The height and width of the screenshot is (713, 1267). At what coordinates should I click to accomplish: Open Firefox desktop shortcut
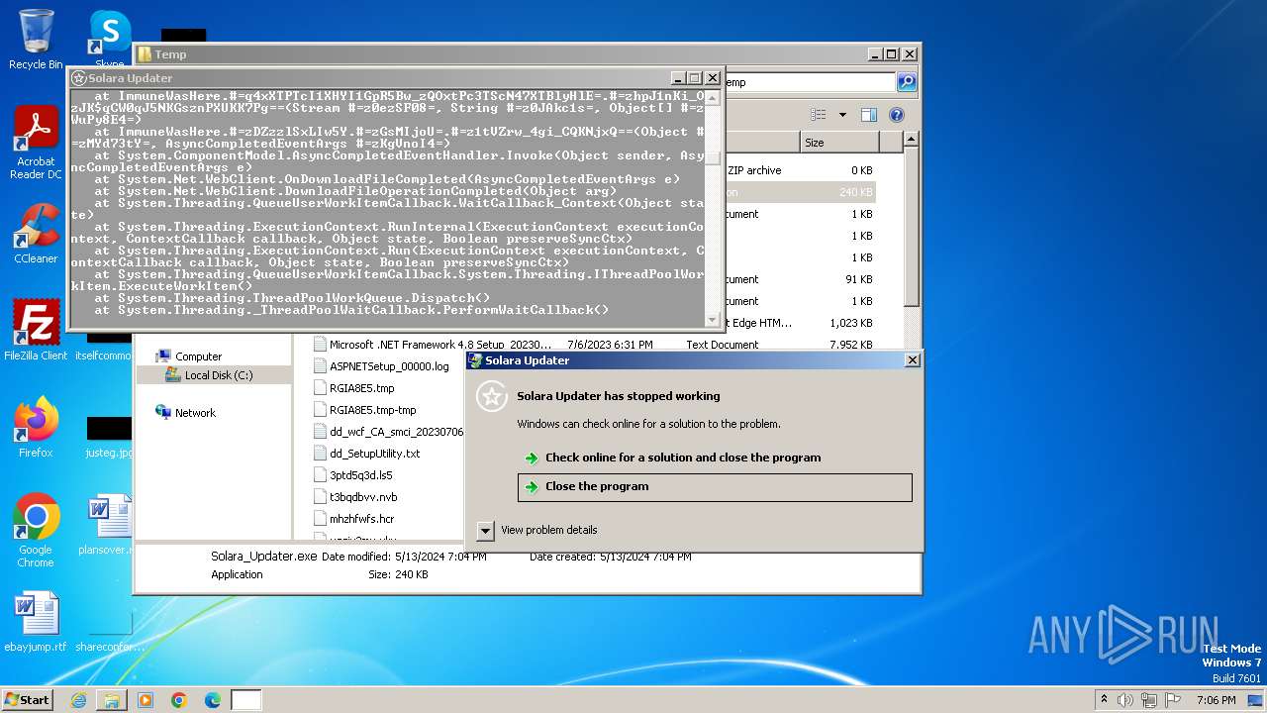click(x=36, y=428)
